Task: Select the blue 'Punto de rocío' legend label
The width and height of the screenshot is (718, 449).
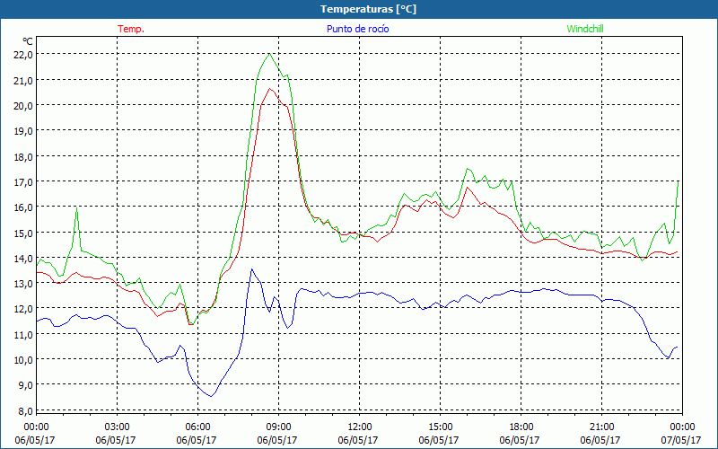Action: [357, 29]
